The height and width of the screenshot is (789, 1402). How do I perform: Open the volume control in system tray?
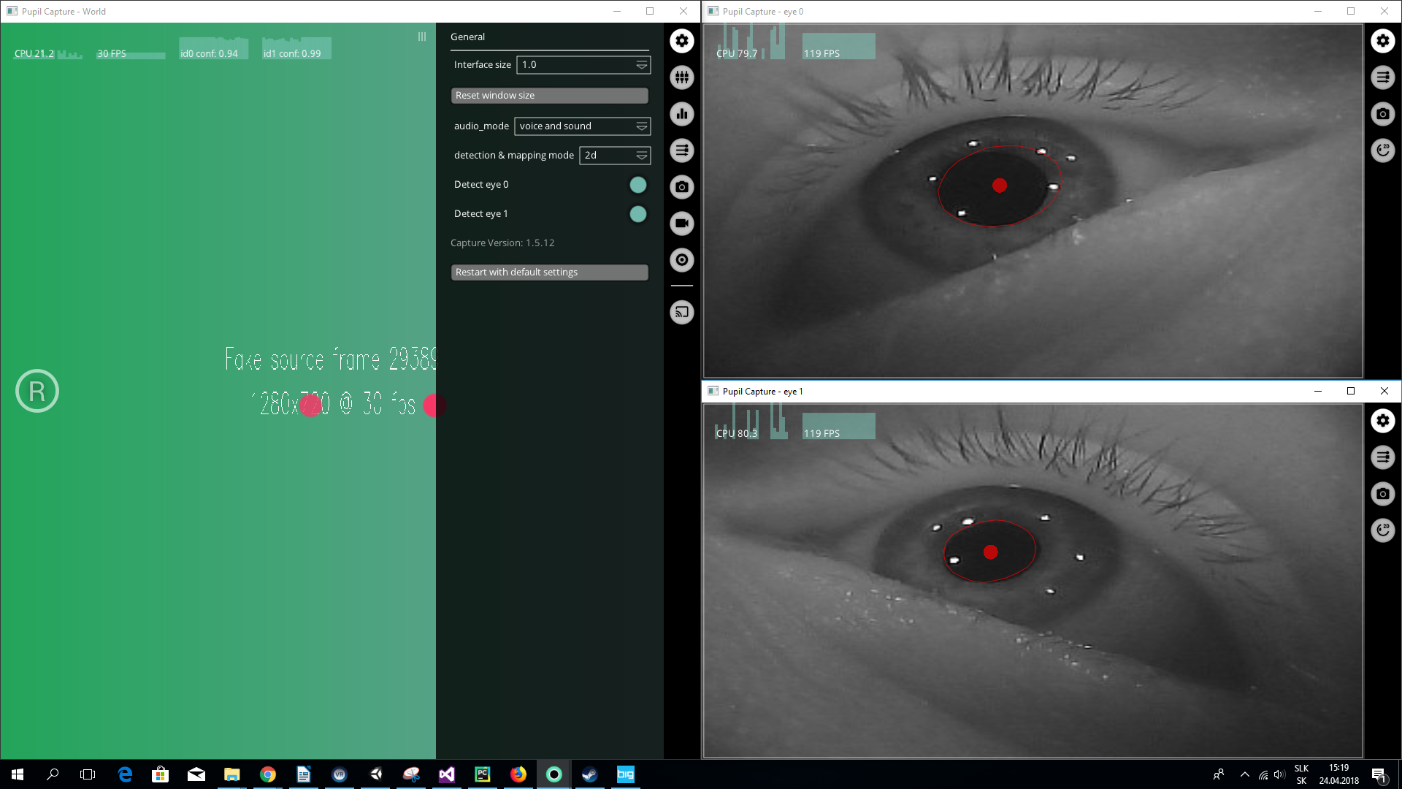click(1279, 774)
